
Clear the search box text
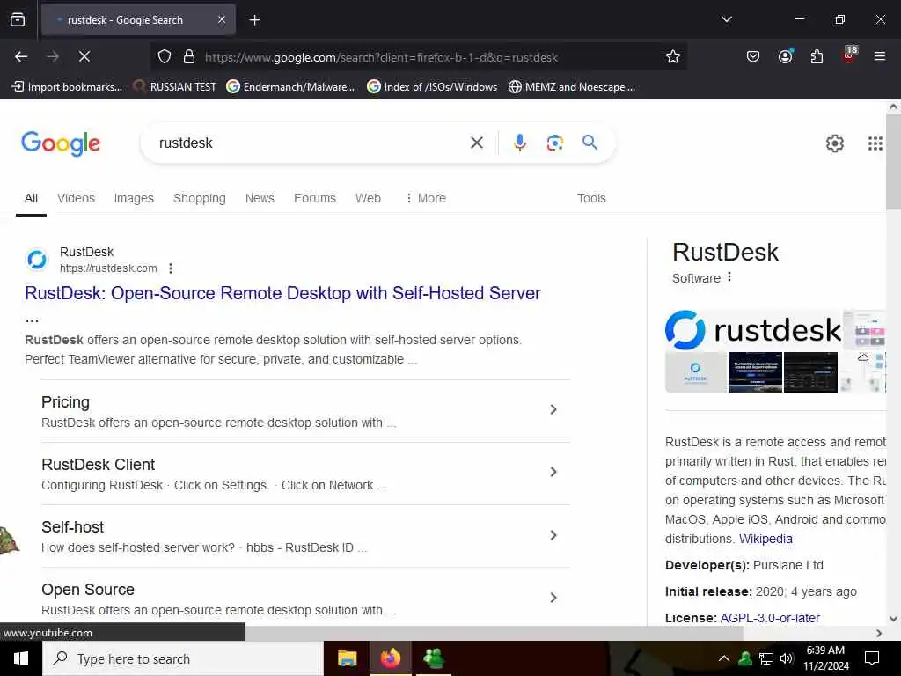pyautogui.click(x=477, y=143)
